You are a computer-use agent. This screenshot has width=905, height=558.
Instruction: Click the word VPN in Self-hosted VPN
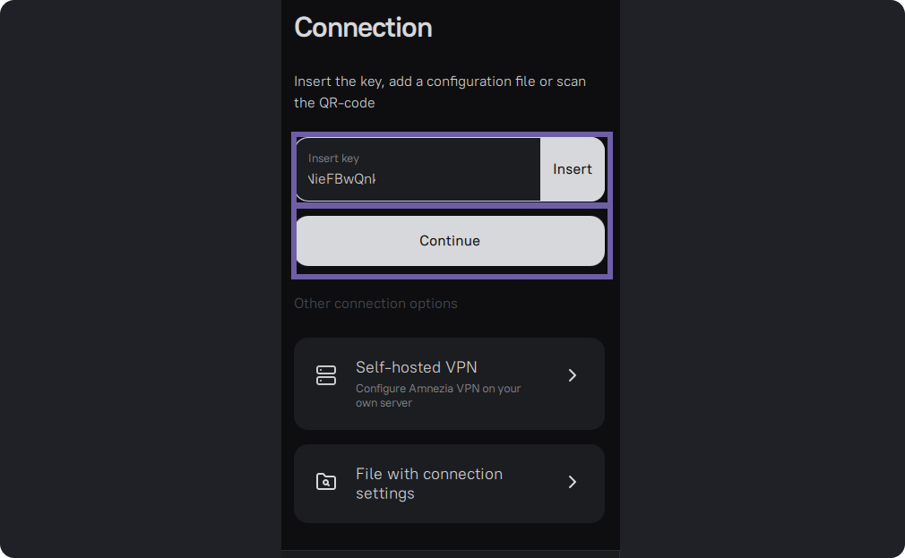(461, 367)
